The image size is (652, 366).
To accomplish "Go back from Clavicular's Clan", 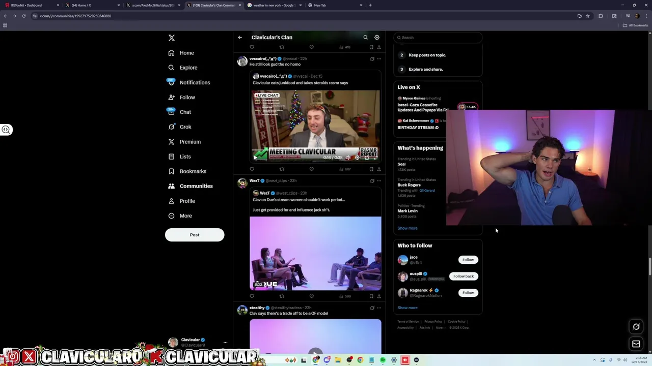I will [x=240, y=37].
